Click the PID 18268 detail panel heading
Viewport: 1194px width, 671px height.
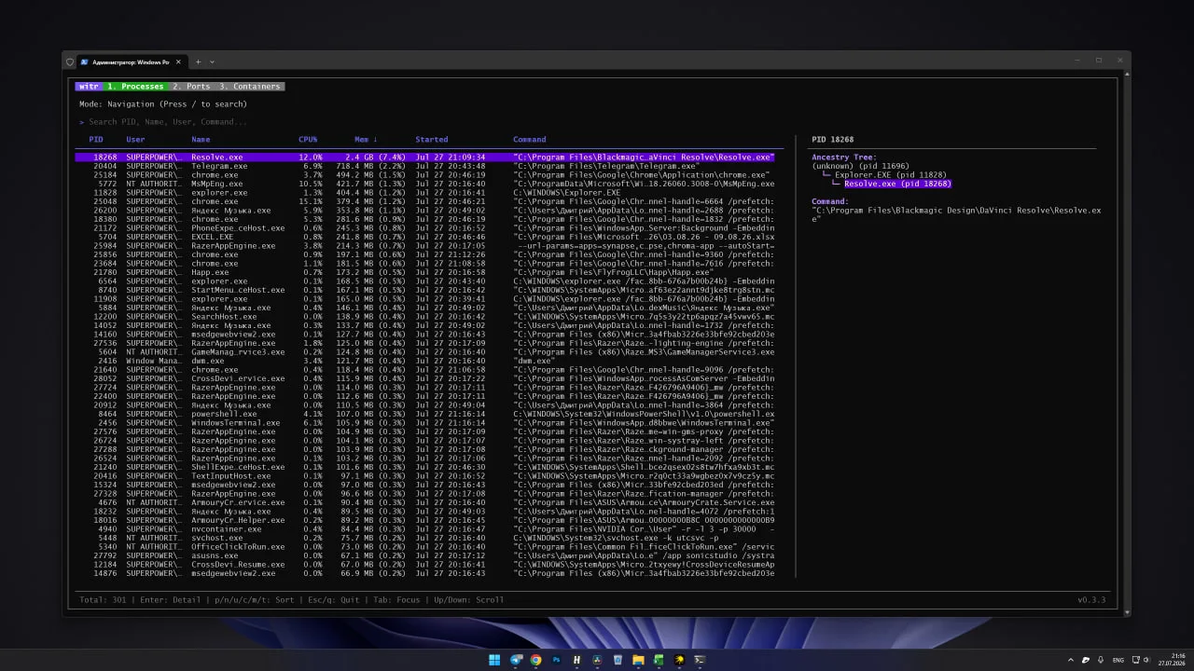pos(833,140)
